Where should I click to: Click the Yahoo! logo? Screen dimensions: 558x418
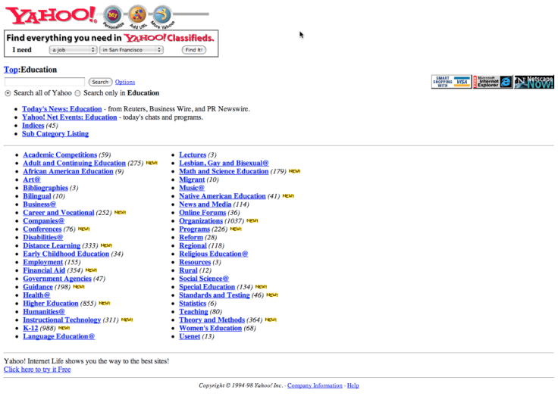pos(52,15)
